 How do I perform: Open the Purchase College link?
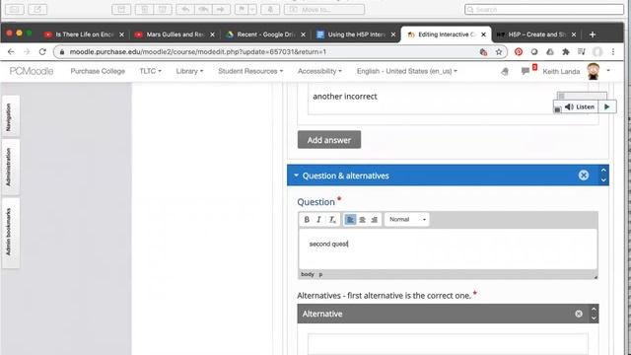98,71
